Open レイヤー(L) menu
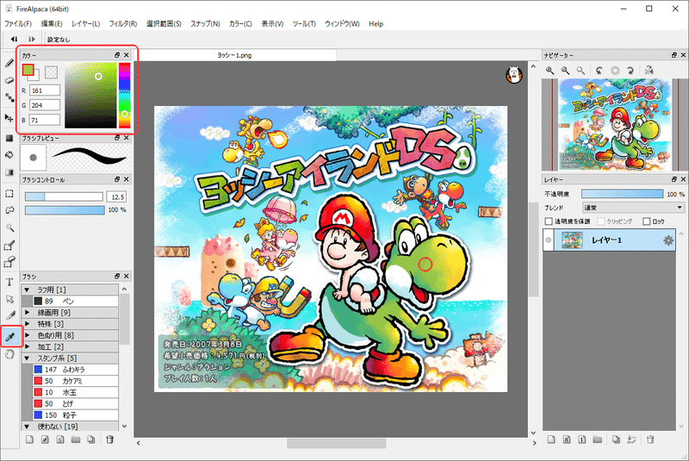689x461 pixels. pos(85,24)
